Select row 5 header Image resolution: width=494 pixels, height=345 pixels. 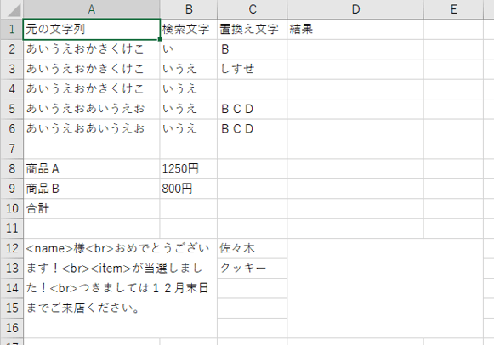pos(12,109)
